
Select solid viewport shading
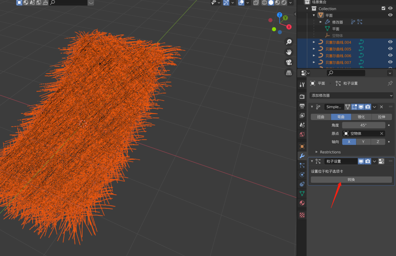click(271, 3)
